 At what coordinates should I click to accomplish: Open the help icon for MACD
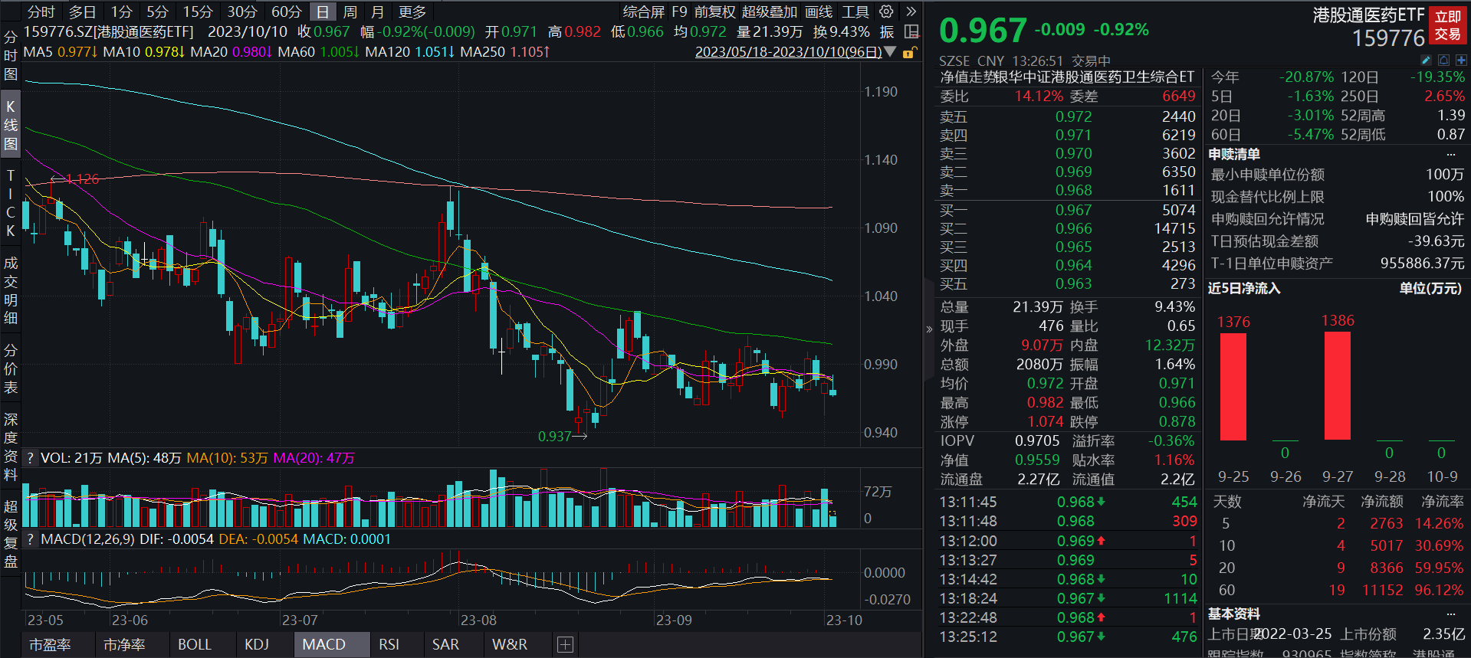pos(30,539)
